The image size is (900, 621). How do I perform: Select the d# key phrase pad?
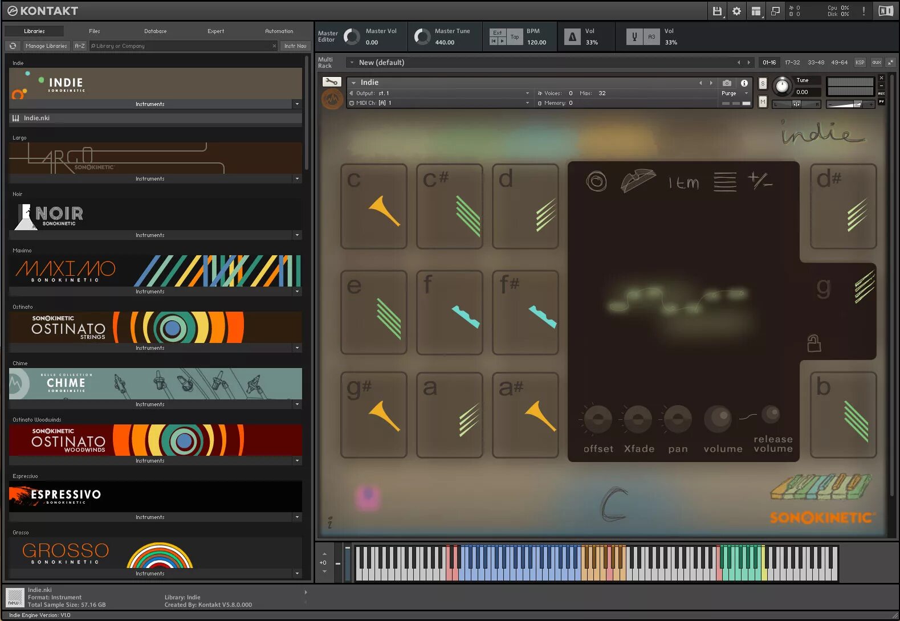(843, 206)
